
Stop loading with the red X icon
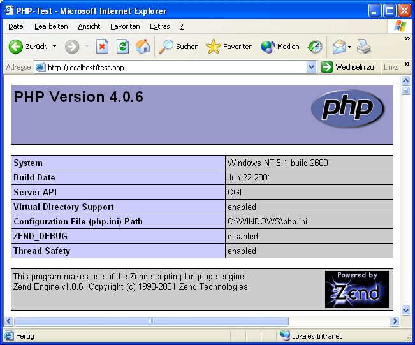(x=102, y=47)
